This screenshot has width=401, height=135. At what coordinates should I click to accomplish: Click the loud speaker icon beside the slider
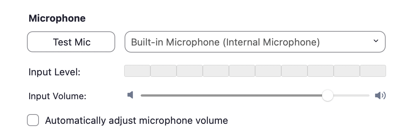tap(380, 95)
